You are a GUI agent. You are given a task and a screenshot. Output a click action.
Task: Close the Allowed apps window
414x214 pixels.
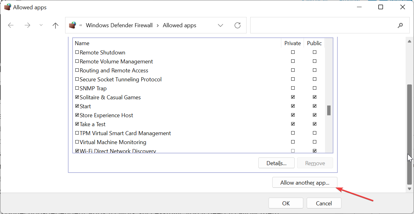pos(403,7)
